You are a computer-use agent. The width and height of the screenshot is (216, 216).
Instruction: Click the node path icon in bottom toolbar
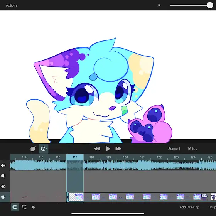click(24, 207)
